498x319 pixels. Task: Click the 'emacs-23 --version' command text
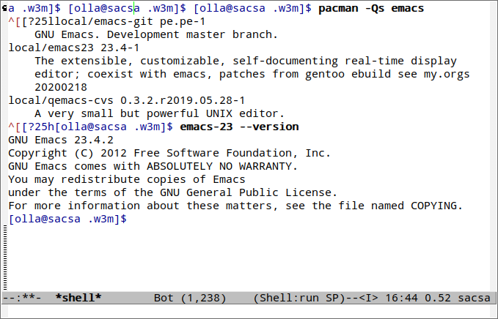239,127
